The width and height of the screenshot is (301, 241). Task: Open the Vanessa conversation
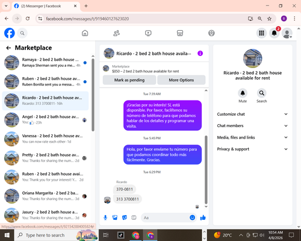pos(45,139)
